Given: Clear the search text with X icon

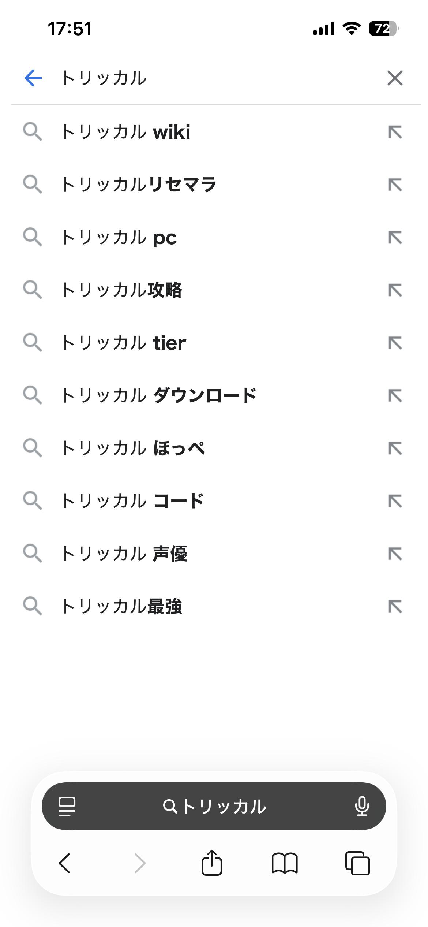Looking at the screenshot, I should pos(395,78).
